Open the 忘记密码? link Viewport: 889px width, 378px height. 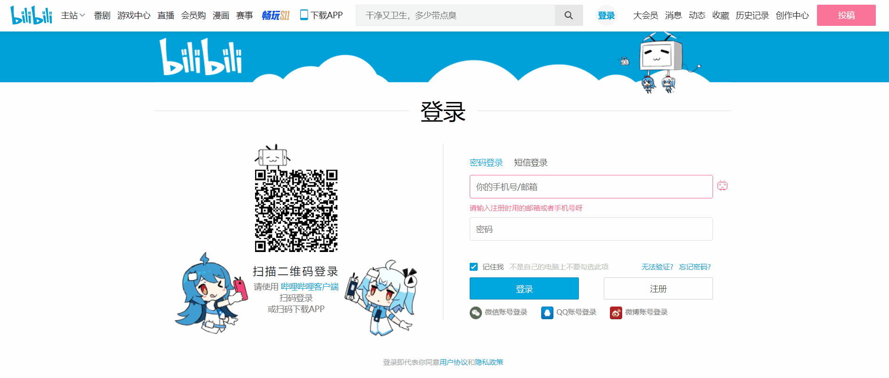click(x=695, y=267)
